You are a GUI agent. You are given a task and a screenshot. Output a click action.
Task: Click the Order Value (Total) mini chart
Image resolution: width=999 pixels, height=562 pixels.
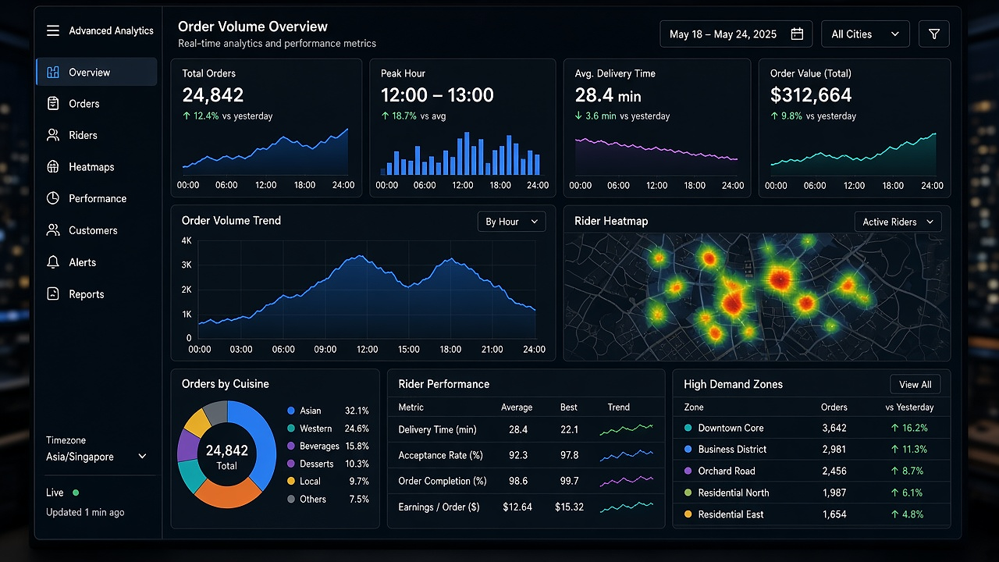click(853, 154)
